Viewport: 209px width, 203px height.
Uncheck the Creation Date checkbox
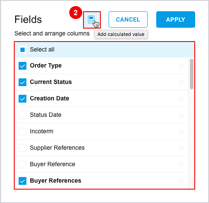[x=23, y=99]
